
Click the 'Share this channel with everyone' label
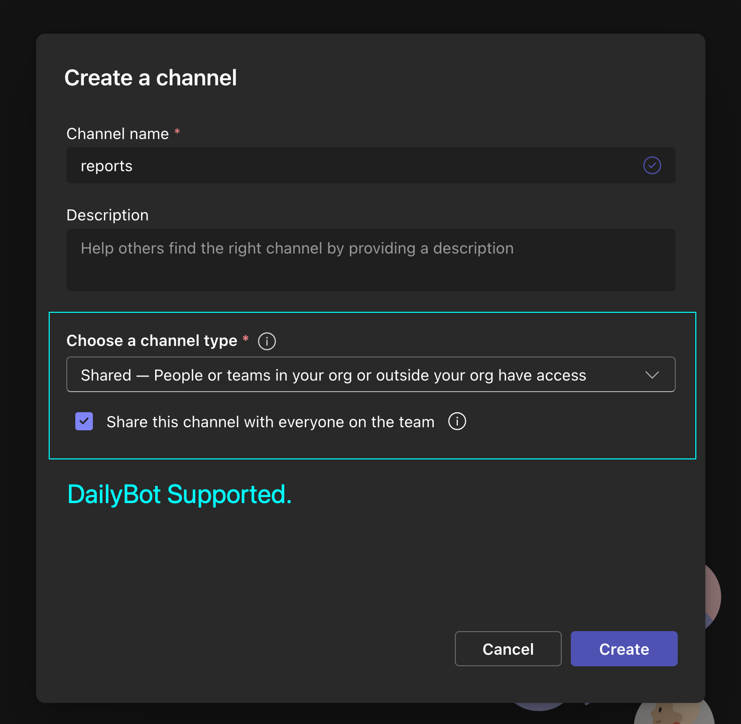(x=270, y=422)
